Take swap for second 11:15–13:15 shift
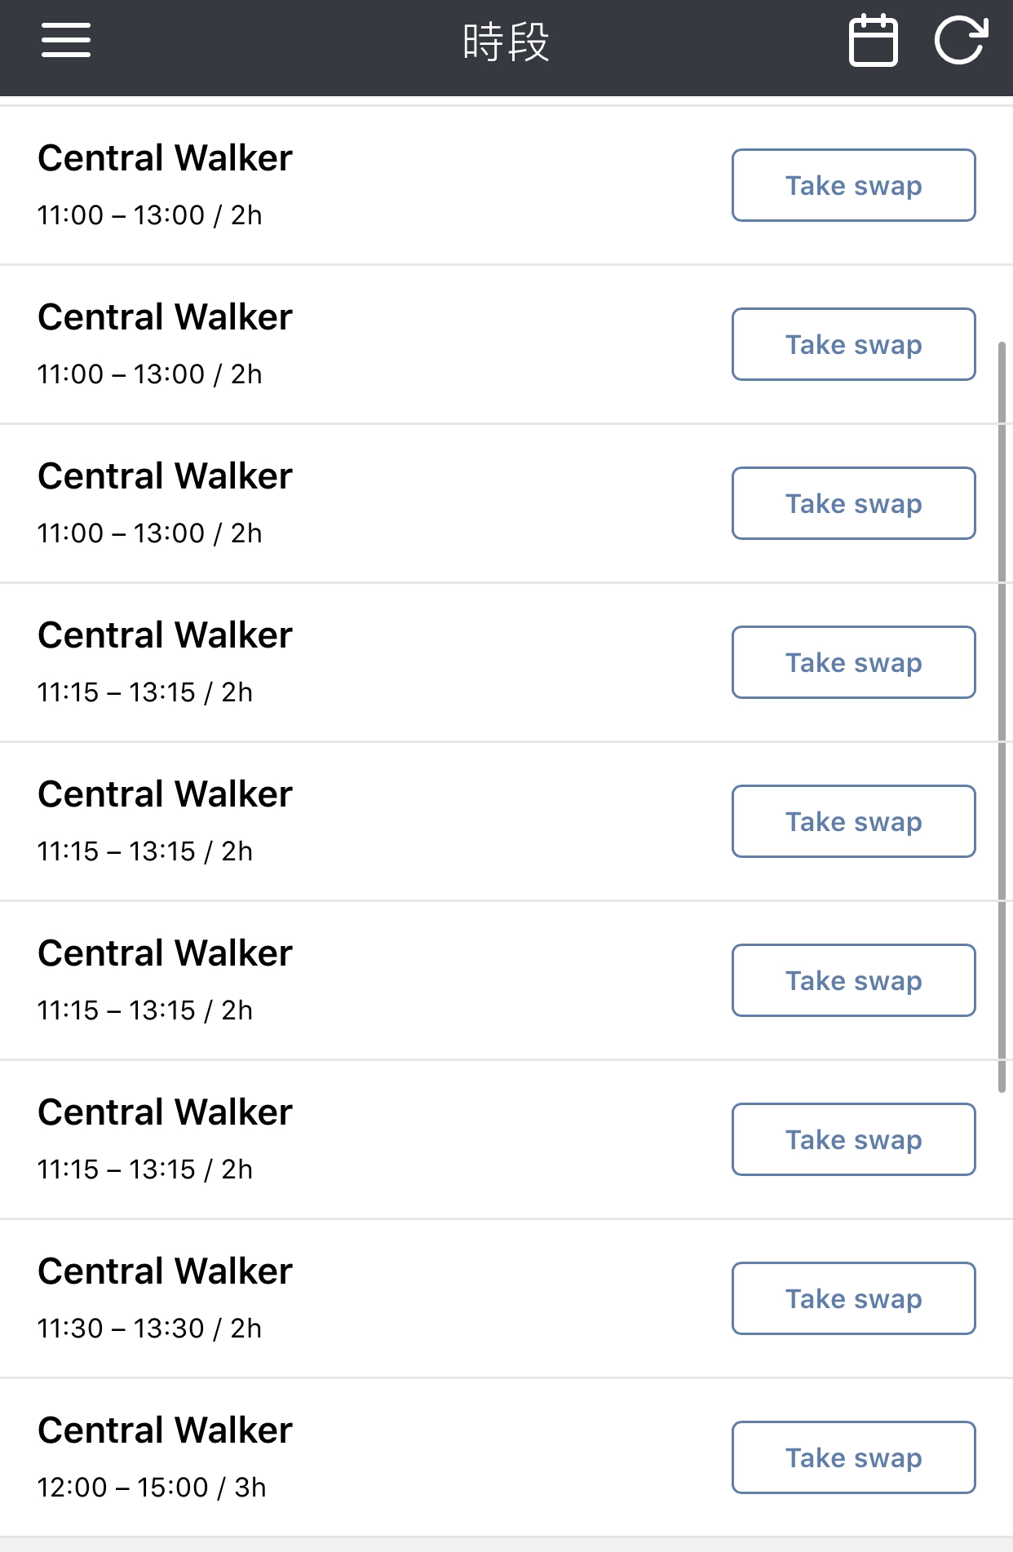This screenshot has width=1013, height=1552. coord(853,821)
